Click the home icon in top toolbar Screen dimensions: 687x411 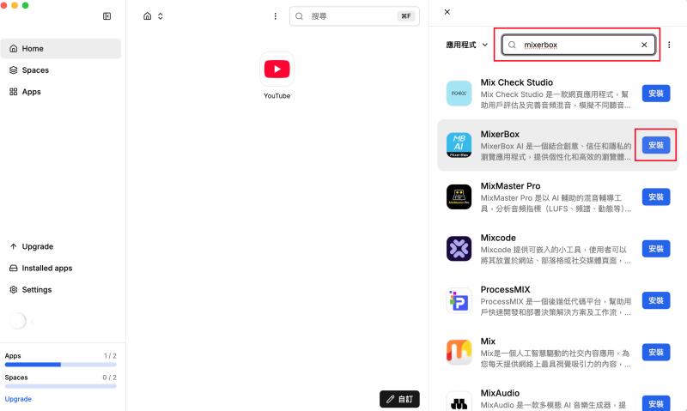(x=147, y=16)
